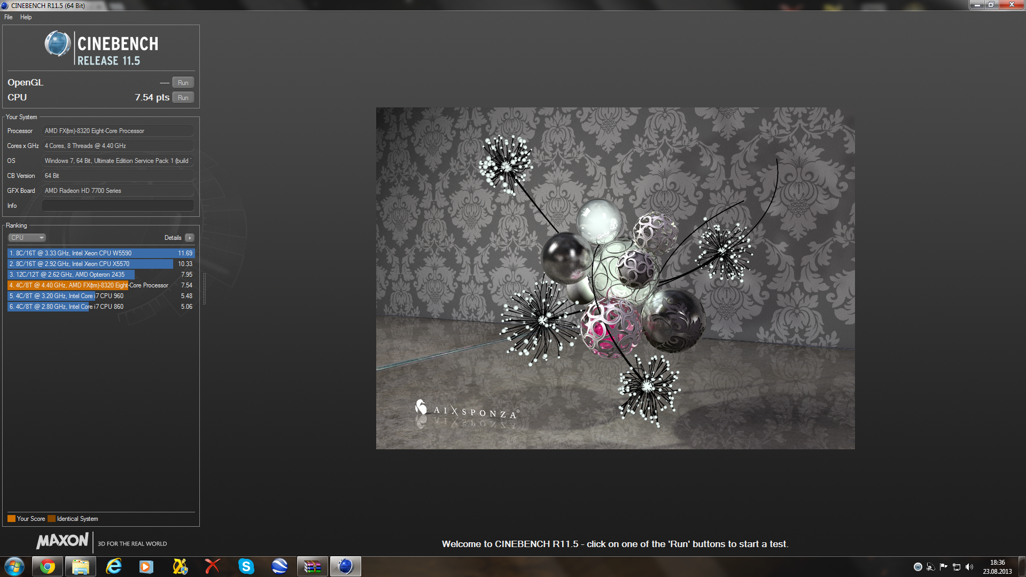Screen dimensions: 1026x577
Task: Expand ranking Details arrow button
Action: 190,238
